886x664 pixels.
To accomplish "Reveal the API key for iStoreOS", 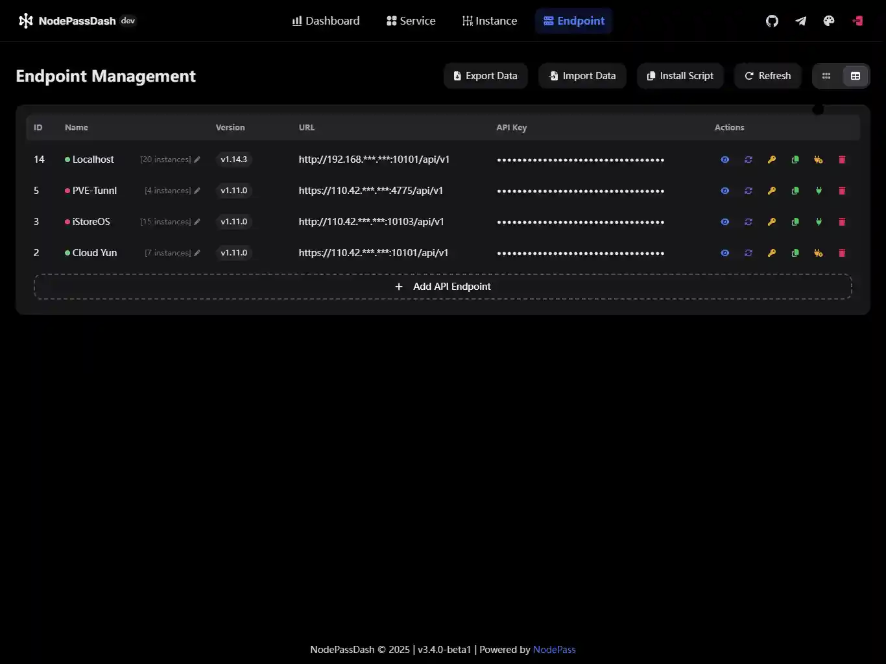I will point(725,222).
